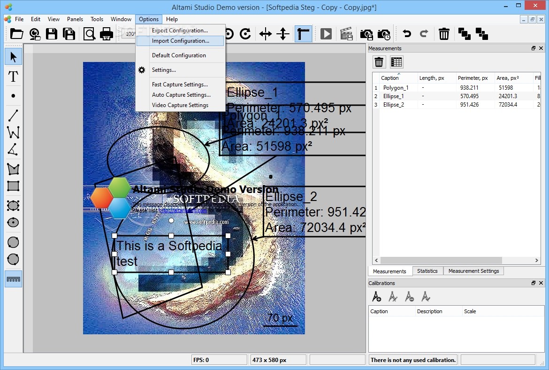Select the Ellipse_1 row in the measurements table

click(457, 96)
